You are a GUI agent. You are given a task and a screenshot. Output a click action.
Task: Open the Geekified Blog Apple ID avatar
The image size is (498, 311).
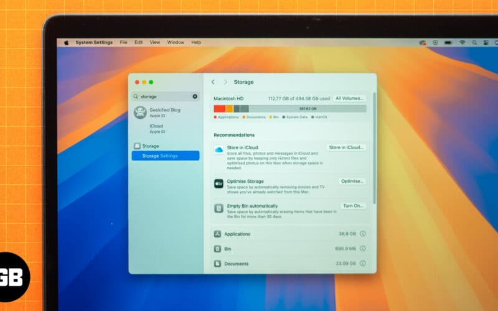[140, 113]
